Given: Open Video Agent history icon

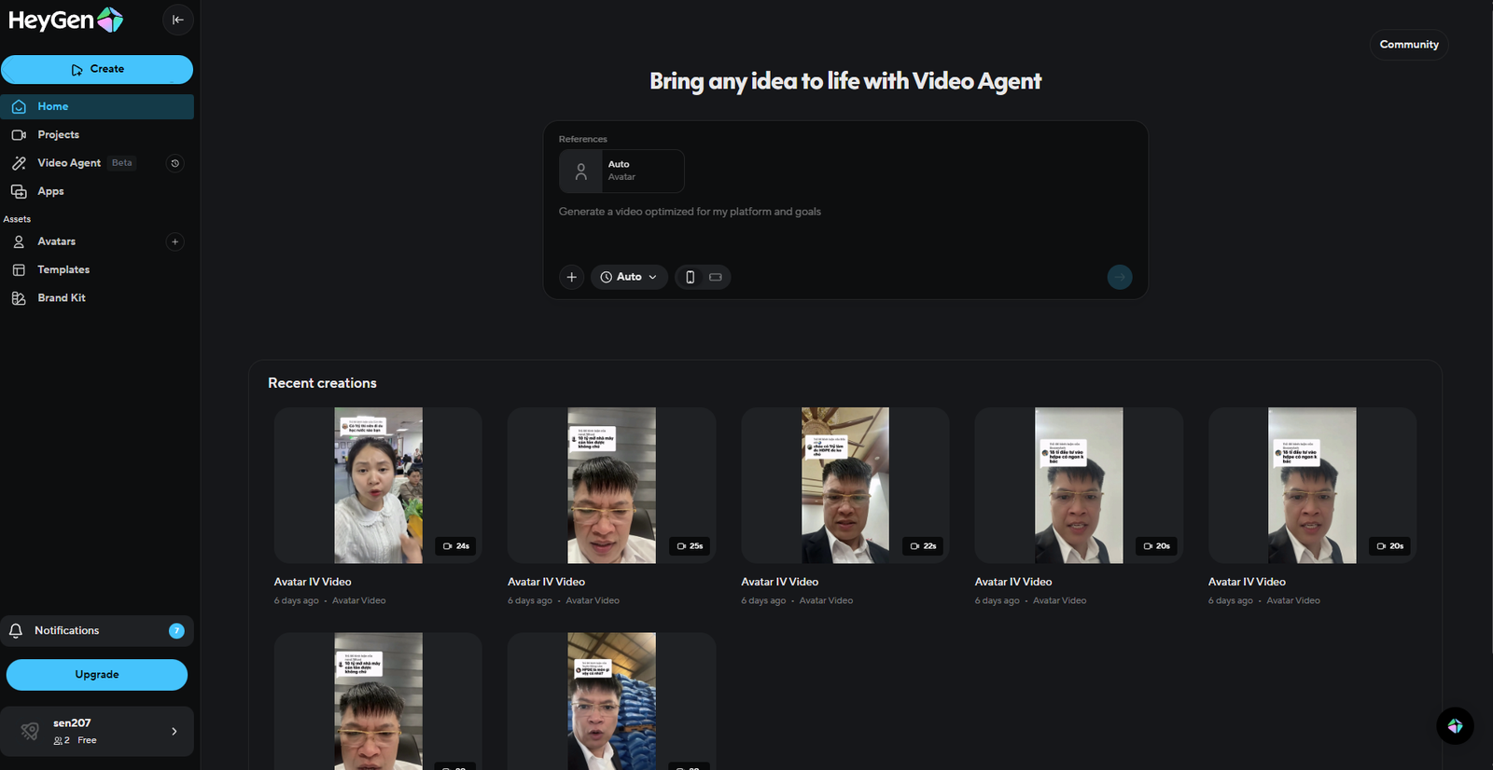Looking at the screenshot, I should 174,163.
